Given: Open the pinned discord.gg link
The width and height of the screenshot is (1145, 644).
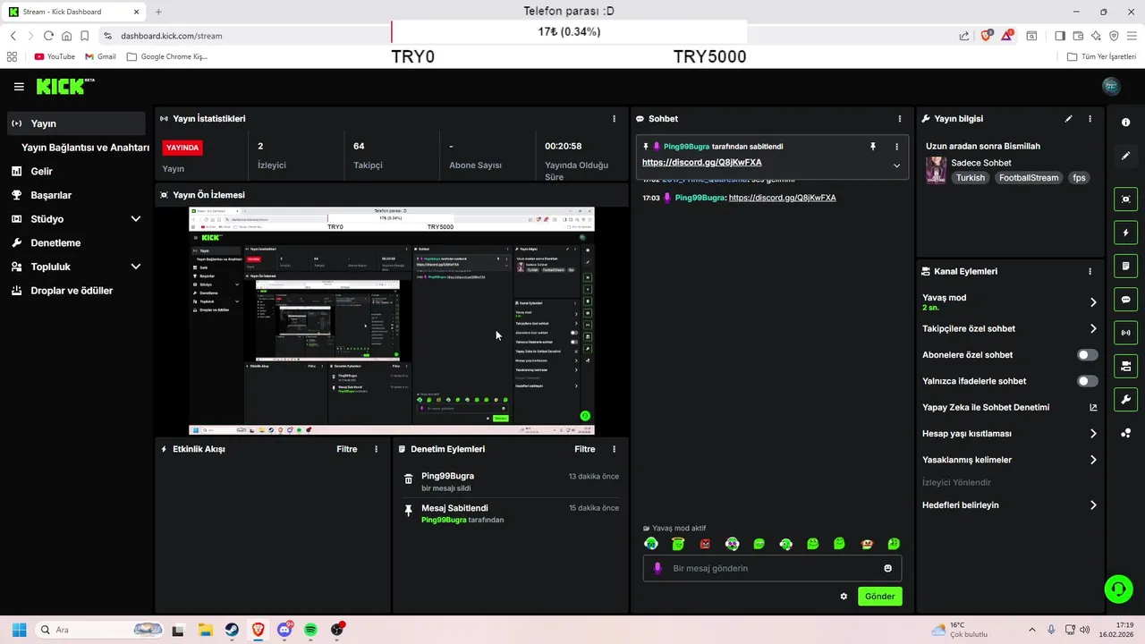Looking at the screenshot, I should [702, 163].
